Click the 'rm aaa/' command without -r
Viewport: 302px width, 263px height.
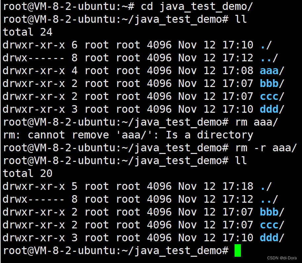click(257, 122)
